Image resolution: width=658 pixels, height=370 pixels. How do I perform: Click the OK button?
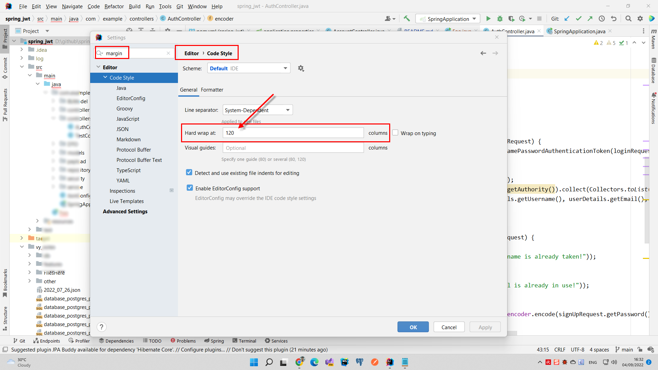pos(413,327)
